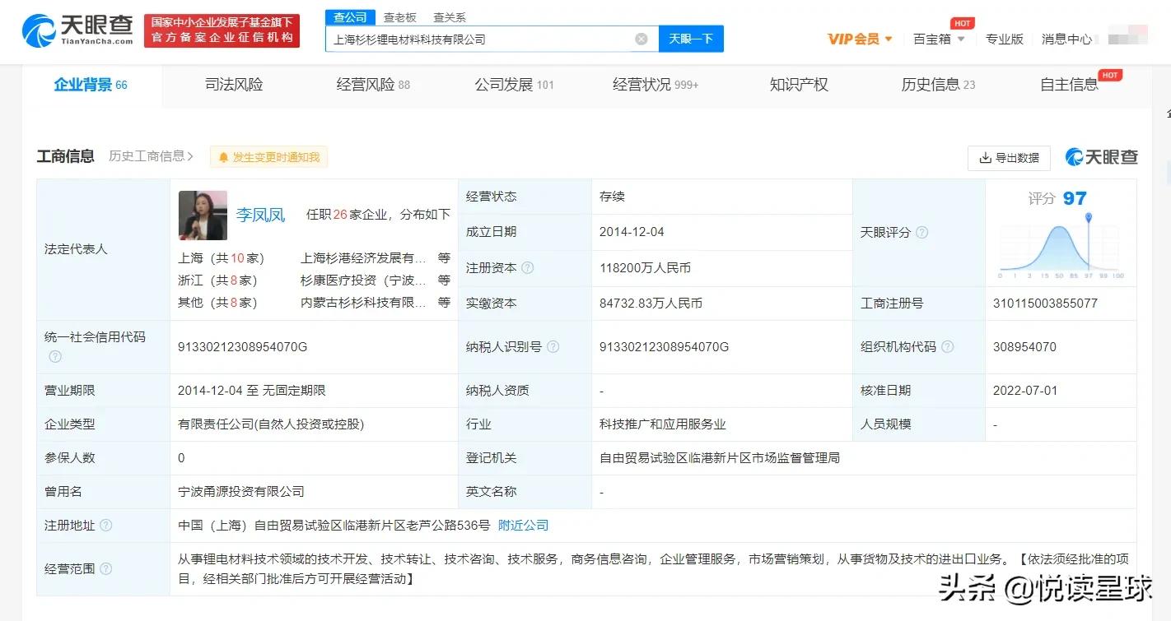
Task: Click the 上海杉港经济发展有… company link
Action: (x=363, y=257)
